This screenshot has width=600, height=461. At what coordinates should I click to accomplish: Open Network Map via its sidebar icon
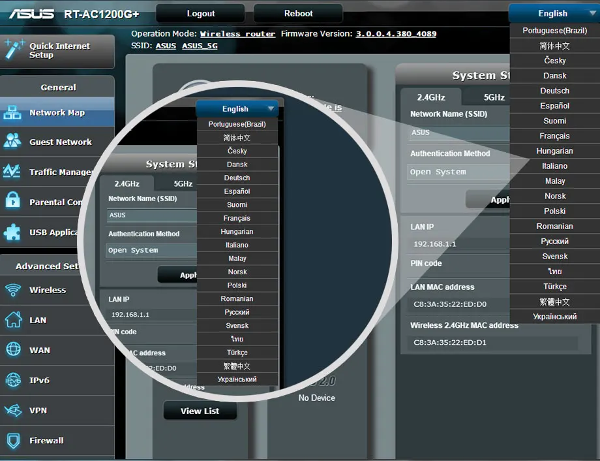(12, 113)
